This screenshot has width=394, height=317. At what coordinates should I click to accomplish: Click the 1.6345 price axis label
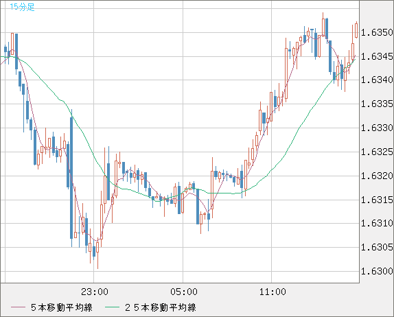click(x=377, y=56)
